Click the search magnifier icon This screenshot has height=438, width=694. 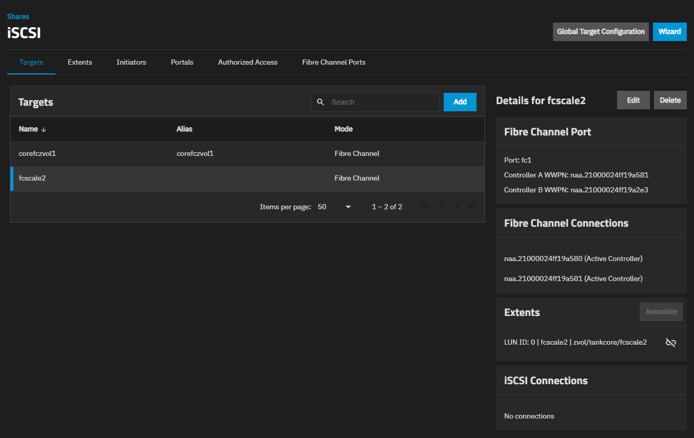tap(321, 102)
